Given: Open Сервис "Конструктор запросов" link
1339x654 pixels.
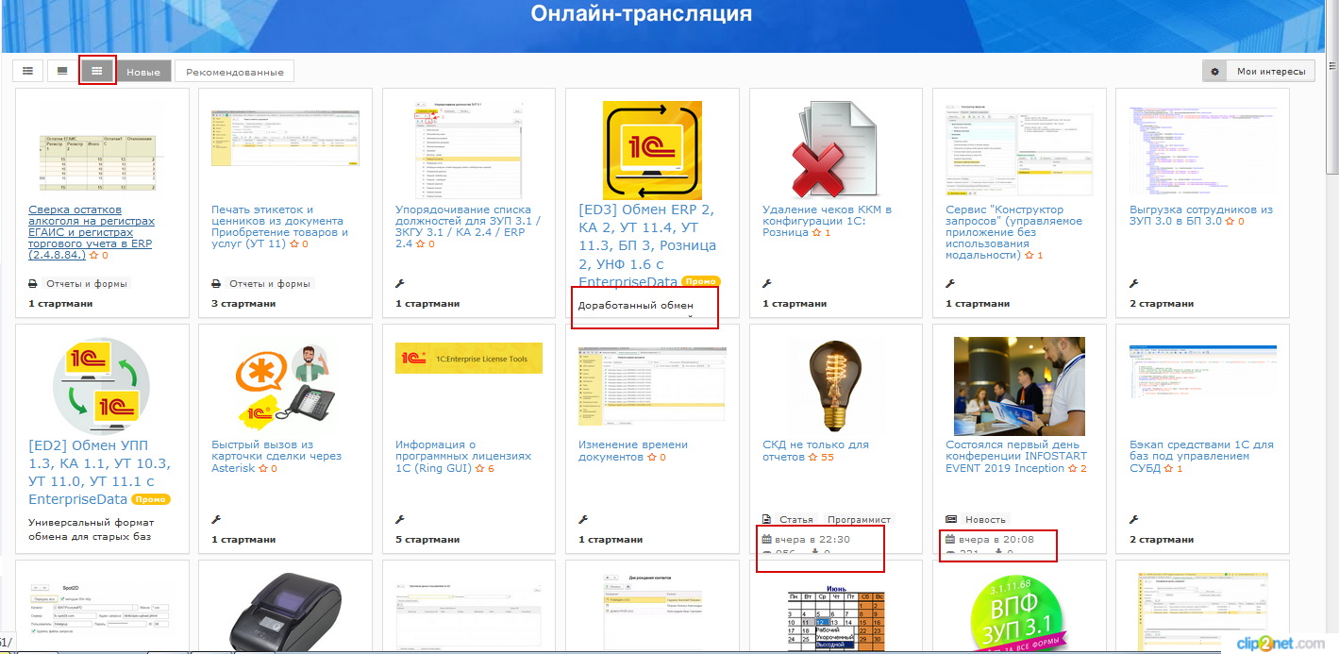Looking at the screenshot, I should (1014, 232).
